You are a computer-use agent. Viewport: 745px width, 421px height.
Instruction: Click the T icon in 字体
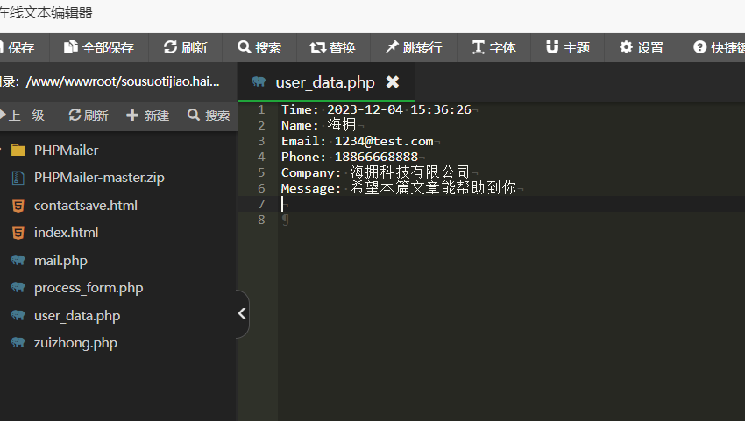[479, 47]
